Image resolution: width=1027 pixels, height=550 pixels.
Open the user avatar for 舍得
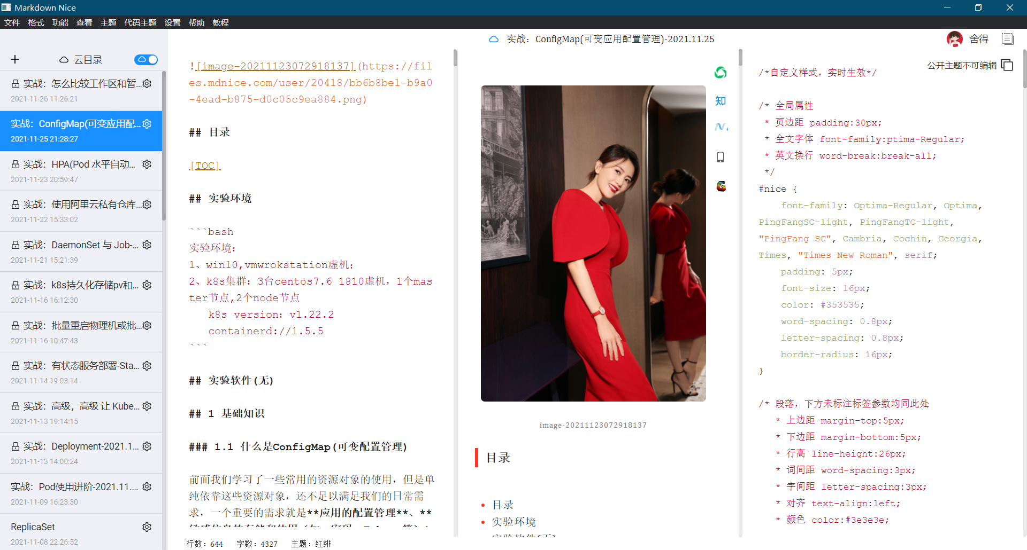(955, 39)
